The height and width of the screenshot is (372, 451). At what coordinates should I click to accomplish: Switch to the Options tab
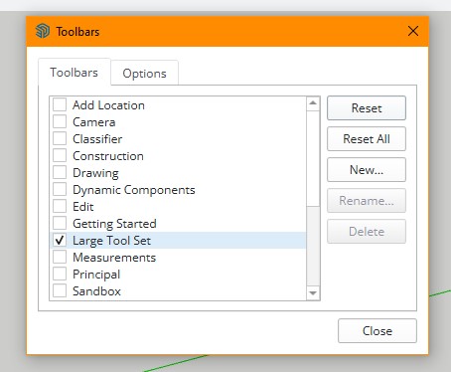point(144,74)
